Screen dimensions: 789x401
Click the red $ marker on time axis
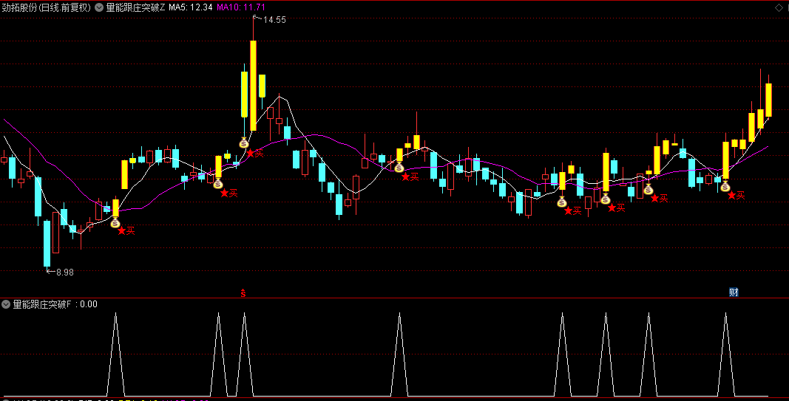[243, 293]
